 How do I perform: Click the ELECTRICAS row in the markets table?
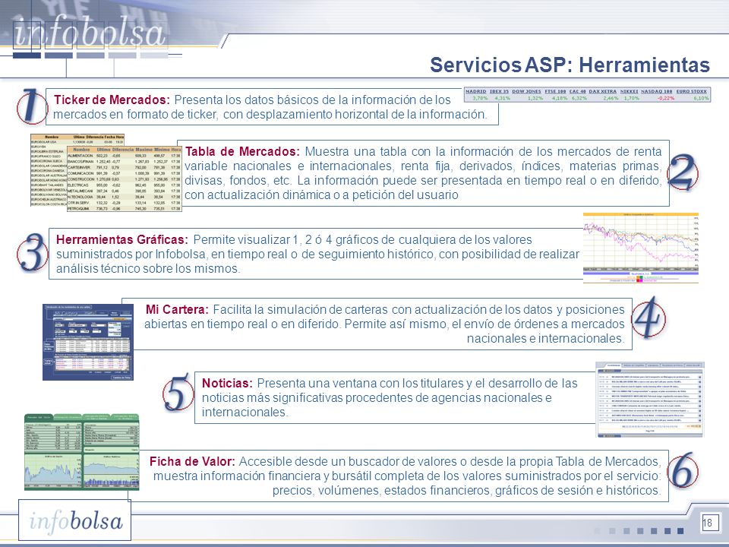click(x=124, y=185)
